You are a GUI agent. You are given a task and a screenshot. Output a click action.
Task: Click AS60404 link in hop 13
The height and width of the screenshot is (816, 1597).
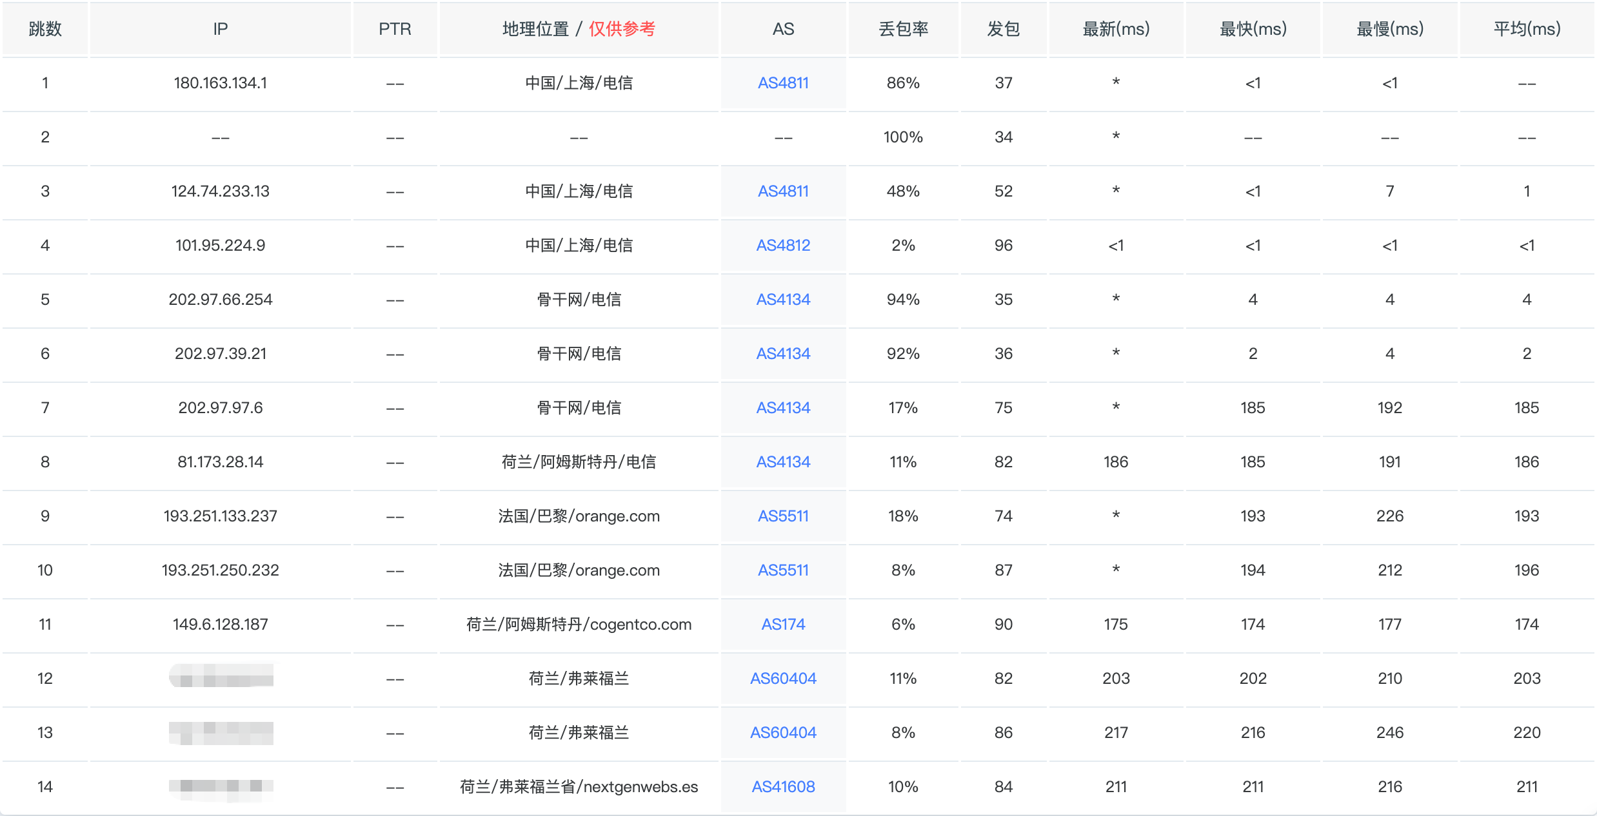[x=783, y=733]
